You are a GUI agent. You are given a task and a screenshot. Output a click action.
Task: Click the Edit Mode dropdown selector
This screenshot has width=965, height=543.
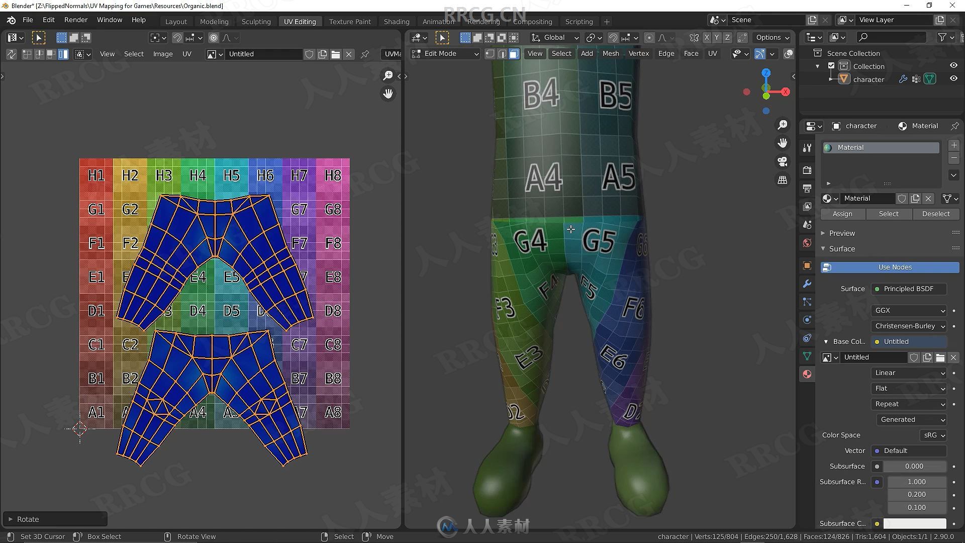click(444, 53)
